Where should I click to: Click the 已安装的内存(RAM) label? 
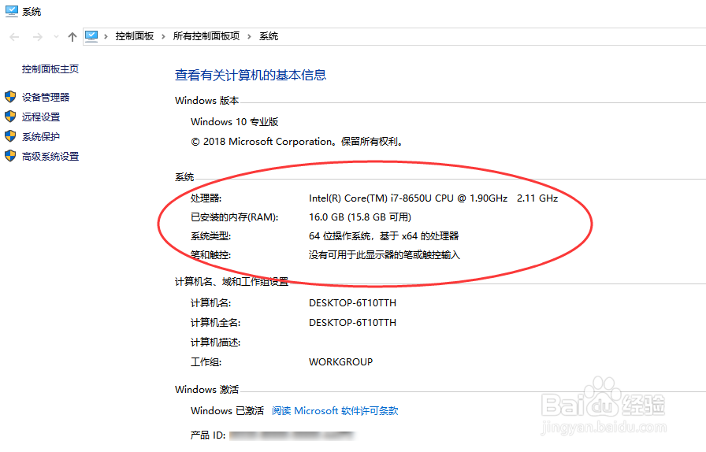coord(234,217)
